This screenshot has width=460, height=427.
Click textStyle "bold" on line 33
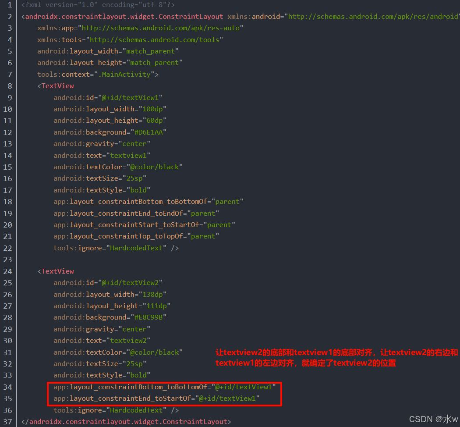tap(102, 375)
